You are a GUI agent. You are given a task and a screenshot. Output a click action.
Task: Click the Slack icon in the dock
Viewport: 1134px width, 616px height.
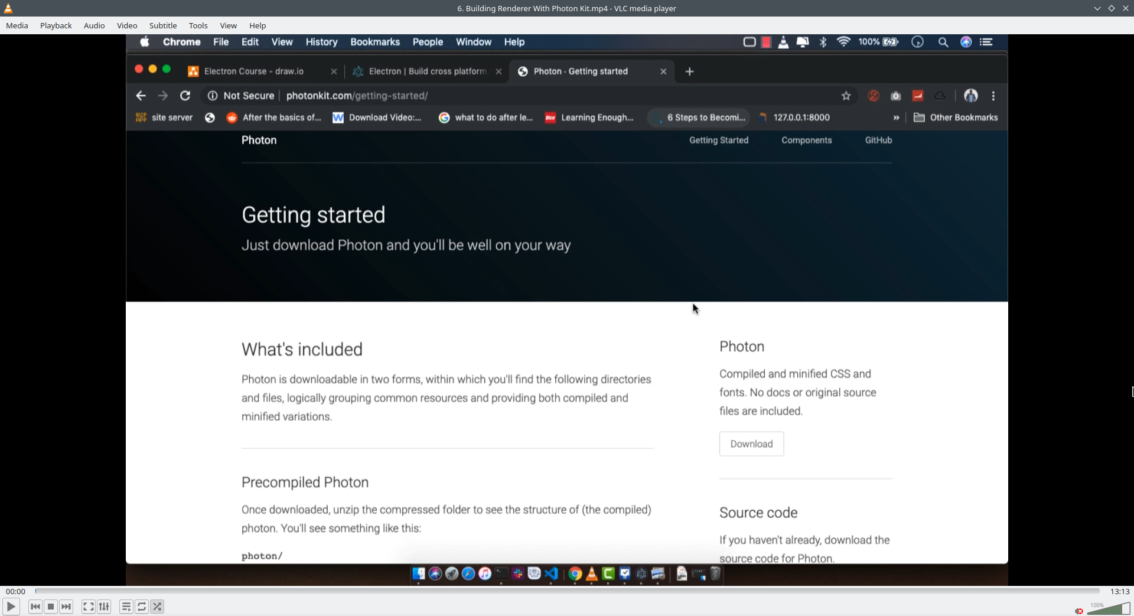point(518,573)
